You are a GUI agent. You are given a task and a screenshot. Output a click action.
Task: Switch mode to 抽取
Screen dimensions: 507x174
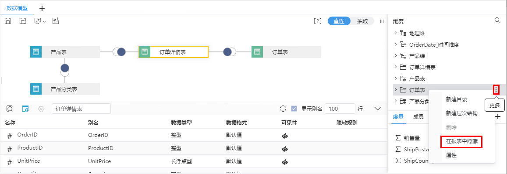[x=362, y=21]
